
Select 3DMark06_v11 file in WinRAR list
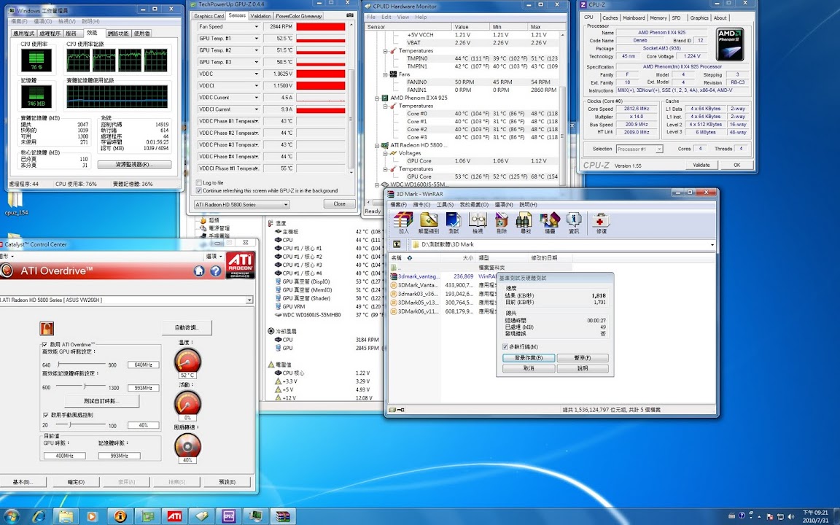click(x=418, y=311)
